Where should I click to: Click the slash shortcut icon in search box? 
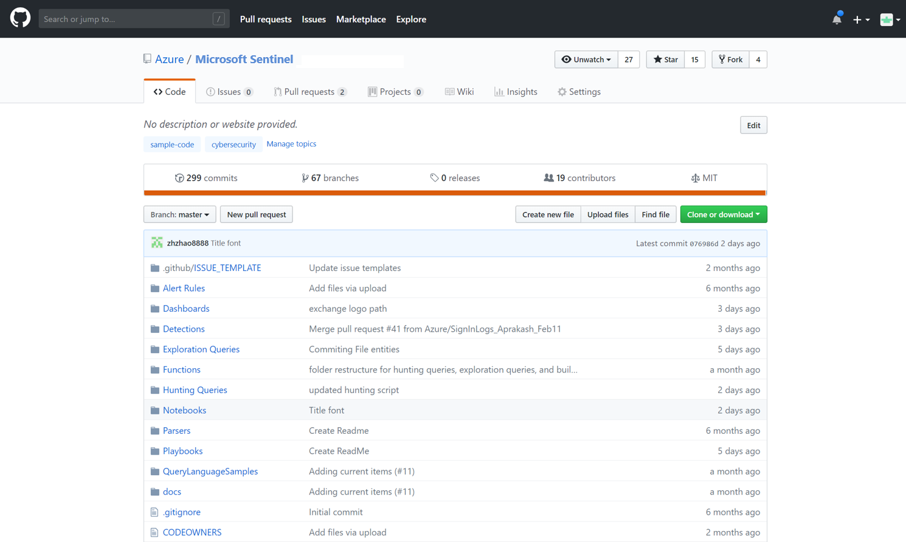point(219,19)
